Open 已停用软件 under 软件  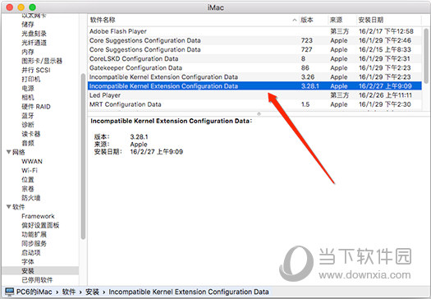[37, 280]
